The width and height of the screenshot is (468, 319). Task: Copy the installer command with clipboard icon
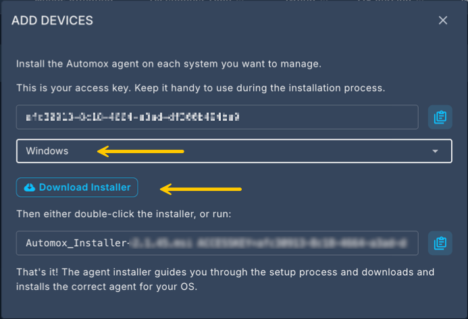tap(440, 243)
